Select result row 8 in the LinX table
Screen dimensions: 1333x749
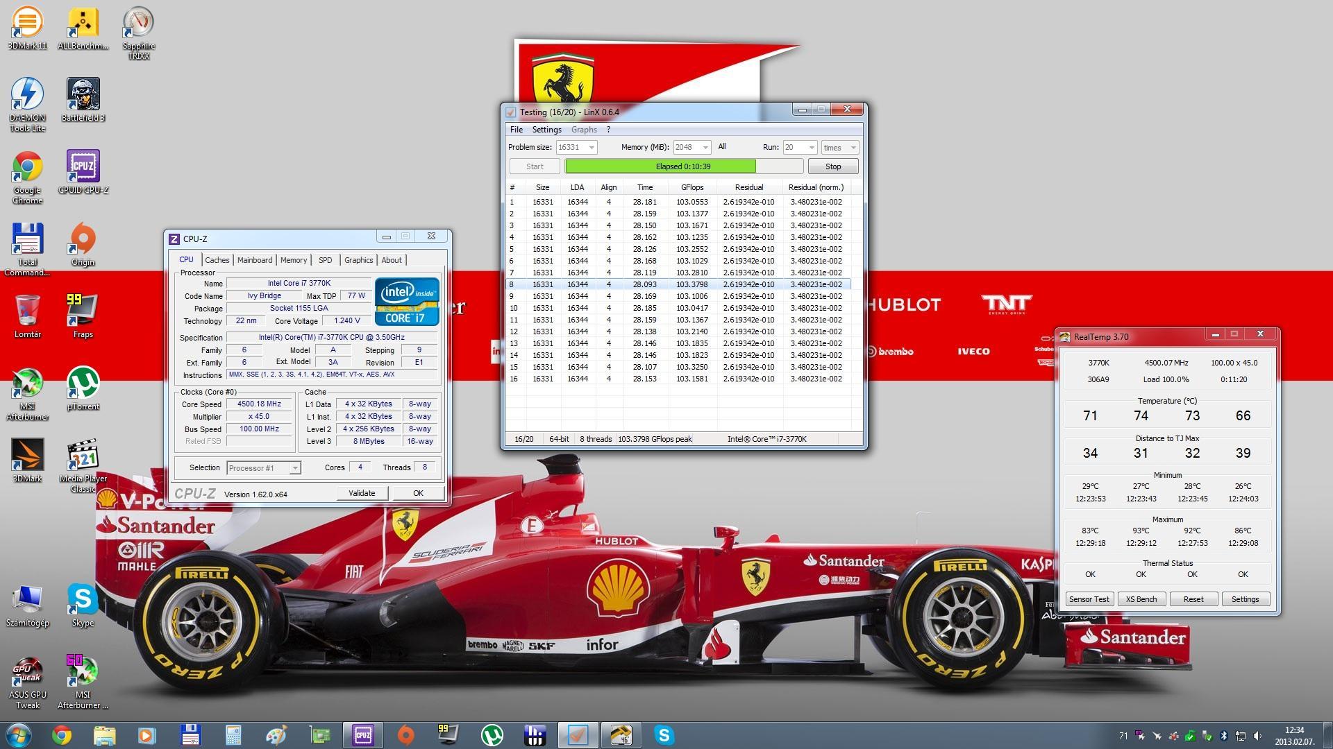[x=677, y=284]
